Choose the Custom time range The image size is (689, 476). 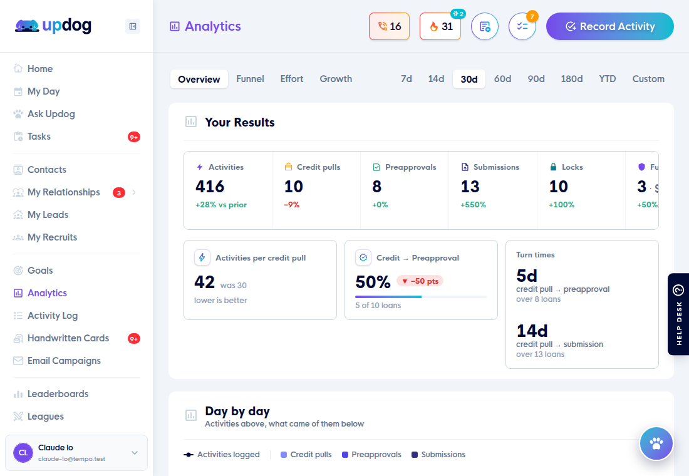click(x=648, y=79)
